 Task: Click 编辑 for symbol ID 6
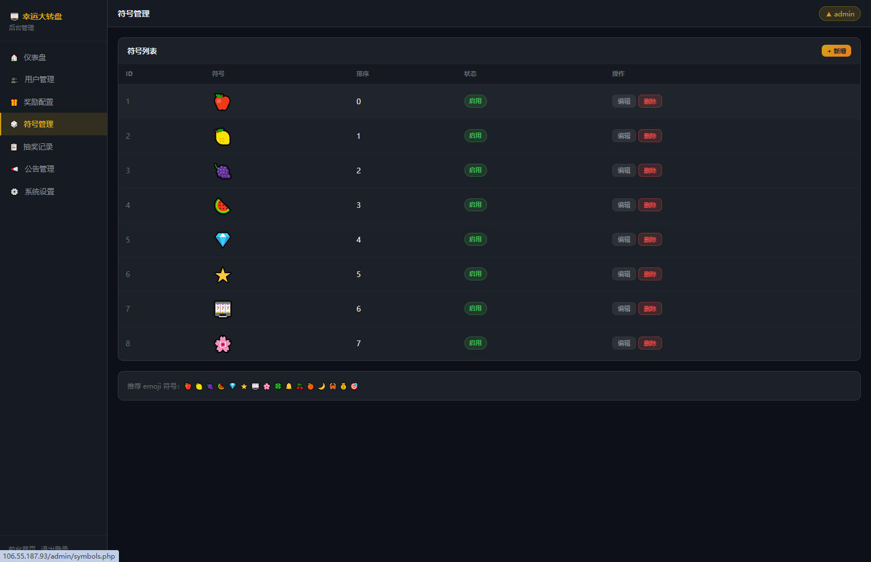tap(624, 274)
